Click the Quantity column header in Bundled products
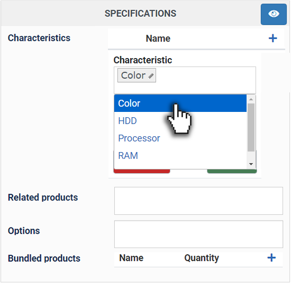Viewport: 291px width, 284px height. pos(202,258)
